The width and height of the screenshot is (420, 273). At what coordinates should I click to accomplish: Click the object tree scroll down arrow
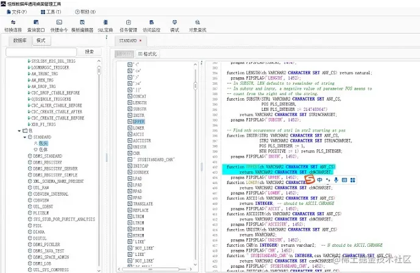[x=99, y=271]
